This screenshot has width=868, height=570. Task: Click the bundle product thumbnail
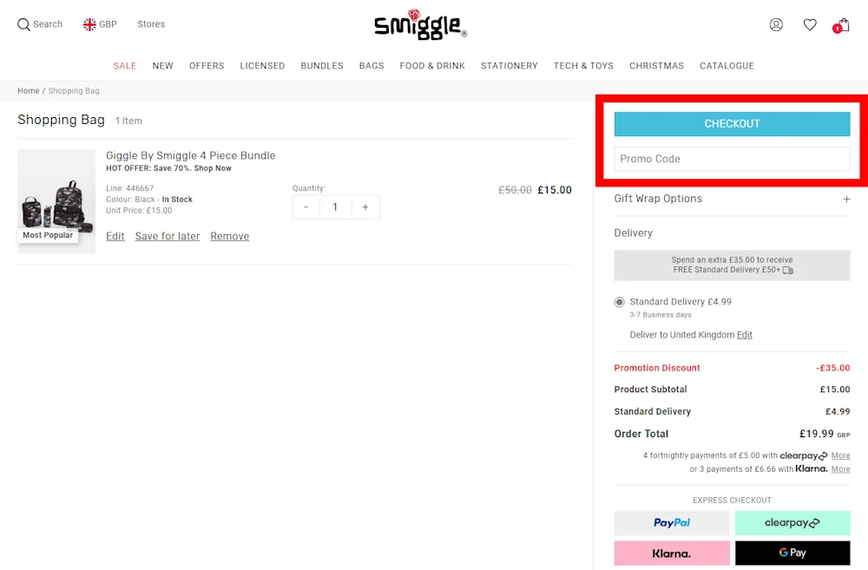[x=56, y=201]
